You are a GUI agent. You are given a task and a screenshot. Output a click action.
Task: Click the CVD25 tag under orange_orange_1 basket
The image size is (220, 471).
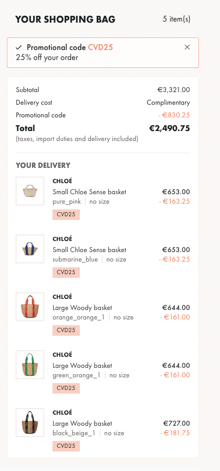[66, 330]
